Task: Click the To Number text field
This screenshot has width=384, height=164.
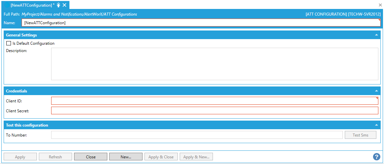Action: tap(197, 135)
